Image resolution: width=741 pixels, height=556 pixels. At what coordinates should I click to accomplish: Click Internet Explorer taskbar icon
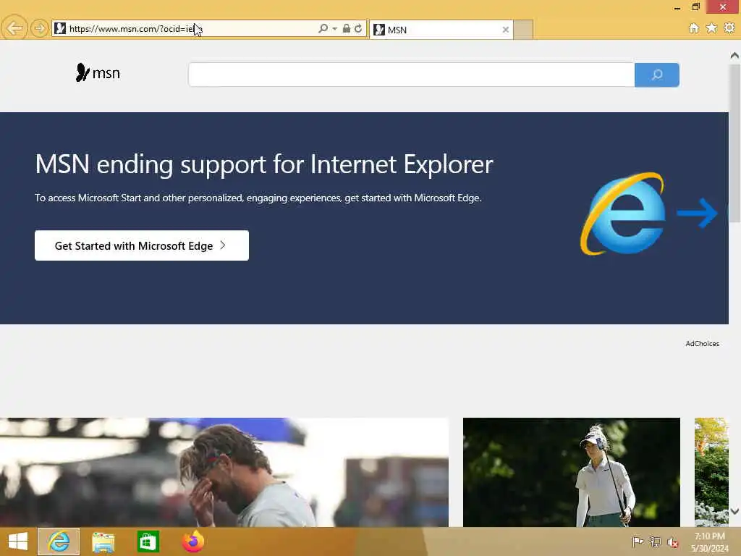[x=59, y=542]
